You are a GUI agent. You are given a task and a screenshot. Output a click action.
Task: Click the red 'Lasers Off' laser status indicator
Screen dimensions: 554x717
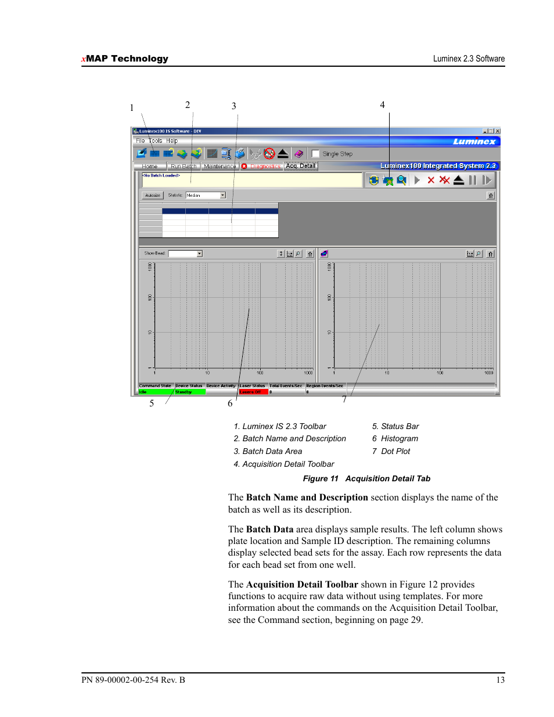pos(253,392)
